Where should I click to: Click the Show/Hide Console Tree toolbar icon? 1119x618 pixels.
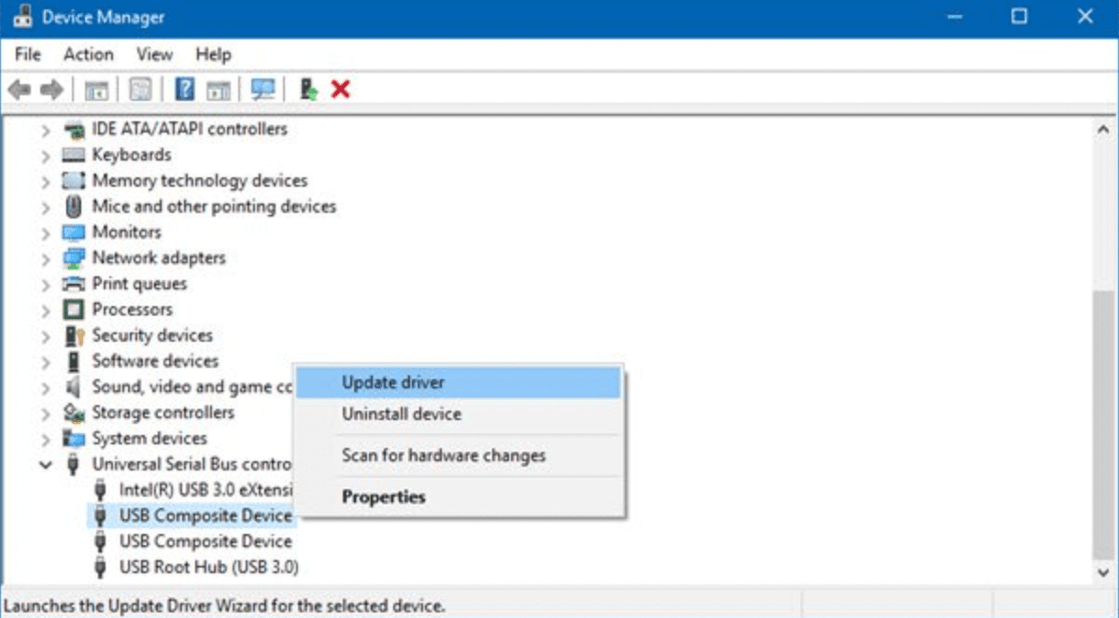[98, 89]
